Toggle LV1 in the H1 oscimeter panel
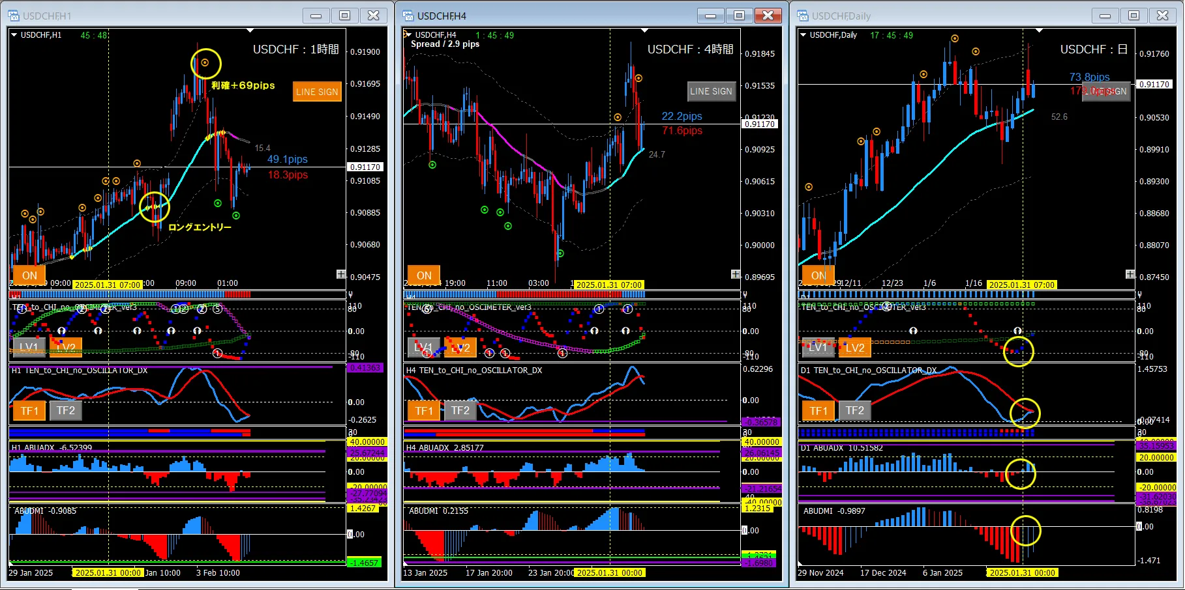1185x590 pixels. tap(29, 347)
